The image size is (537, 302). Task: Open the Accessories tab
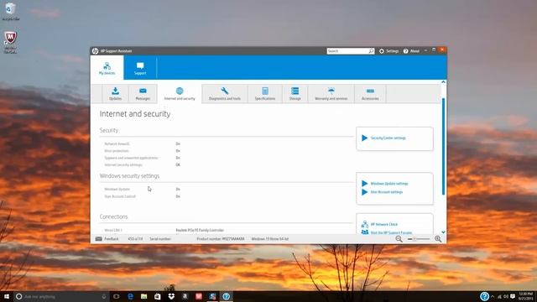pyautogui.click(x=370, y=93)
